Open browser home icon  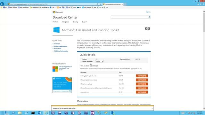tap(198, 4)
